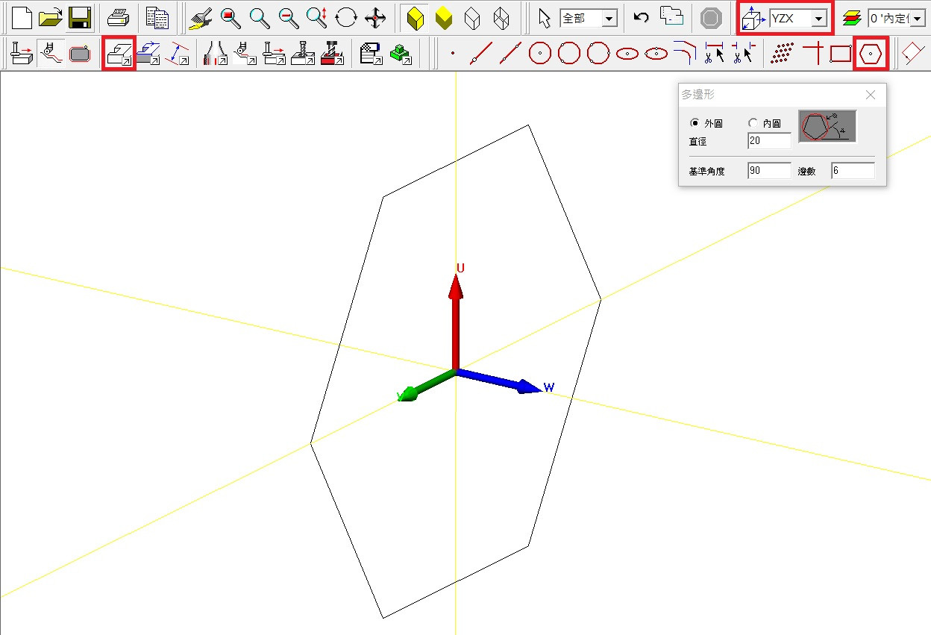Click the save (floppy disk) icon
Viewport: 931px width, 635px height.
pos(80,18)
